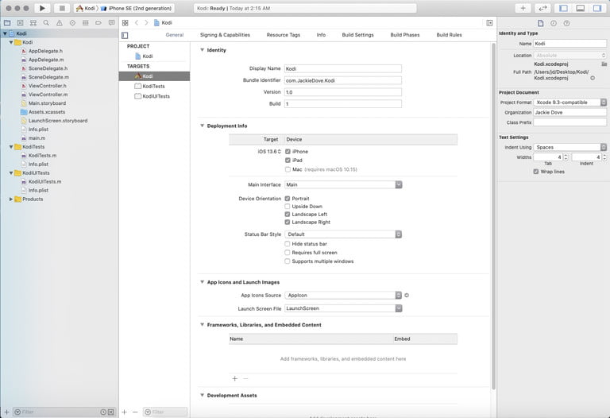Select the KodiUITests target

coord(156,96)
